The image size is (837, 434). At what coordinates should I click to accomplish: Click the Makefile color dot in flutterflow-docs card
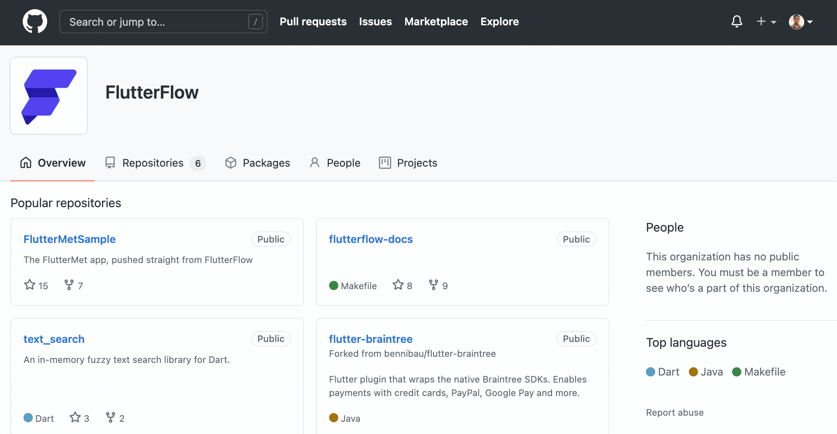pos(333,286)
